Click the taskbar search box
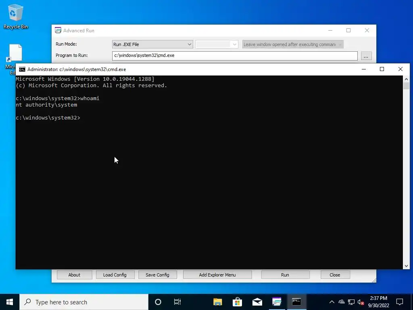This screenshot has height=310, width=413. click(84, 302)
